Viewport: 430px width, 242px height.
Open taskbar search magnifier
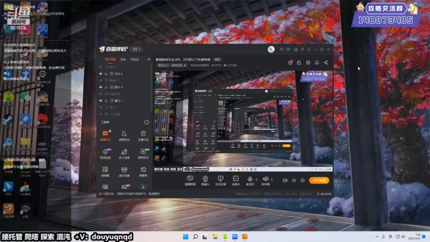pos(196,237)
